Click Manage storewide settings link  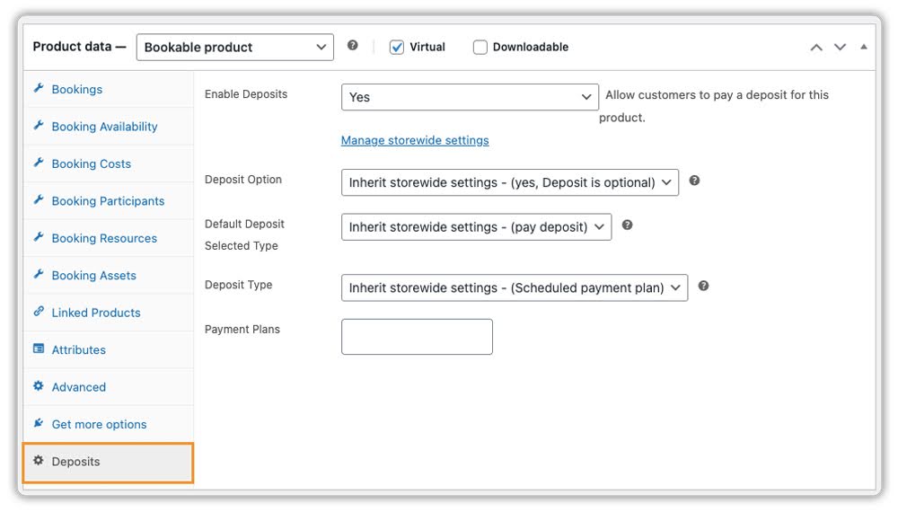[415, 140]
